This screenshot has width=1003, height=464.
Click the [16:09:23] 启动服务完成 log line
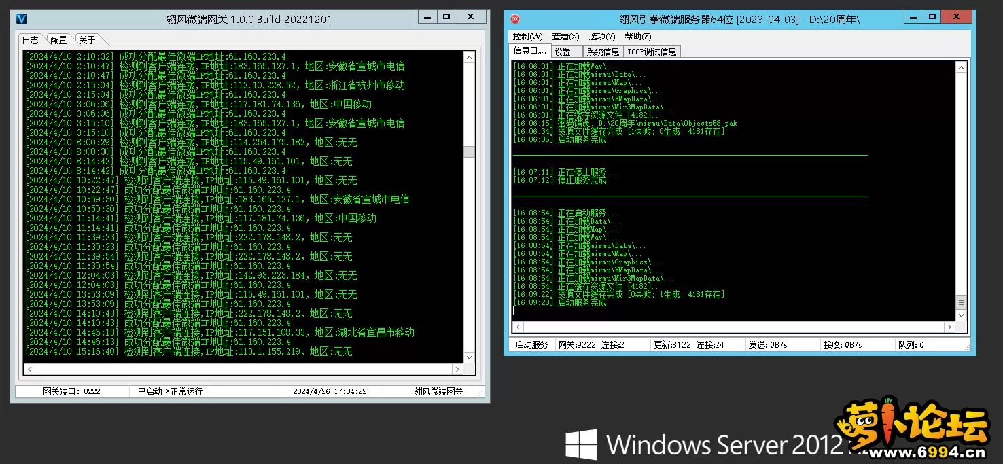(x=560, y=303)
